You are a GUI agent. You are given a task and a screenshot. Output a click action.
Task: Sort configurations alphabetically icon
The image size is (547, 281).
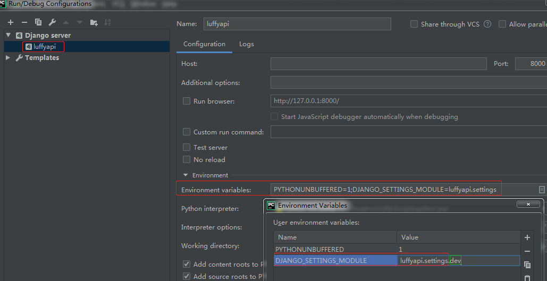pos(107,22)
